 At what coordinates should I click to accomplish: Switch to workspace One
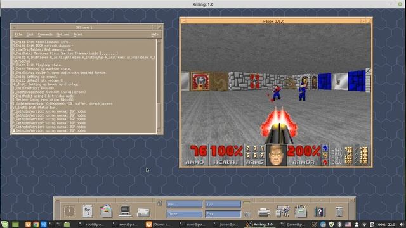(185, 204)
